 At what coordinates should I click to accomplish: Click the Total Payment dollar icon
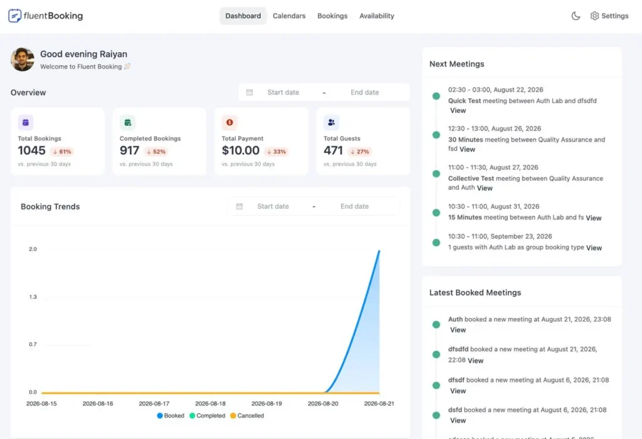point(229,122)
